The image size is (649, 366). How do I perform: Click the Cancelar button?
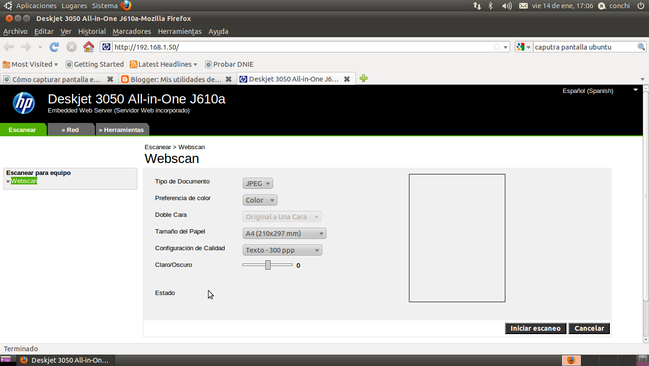589,328
